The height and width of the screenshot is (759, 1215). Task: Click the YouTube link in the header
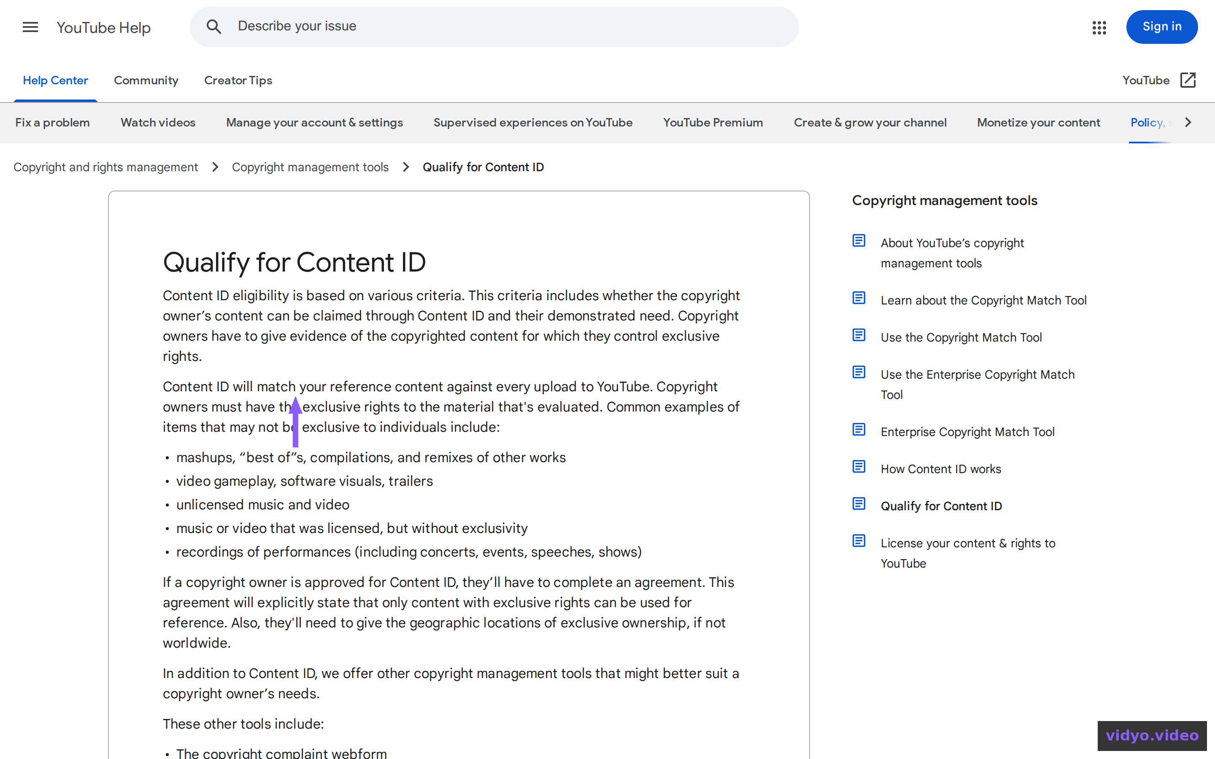[1146, 80]
